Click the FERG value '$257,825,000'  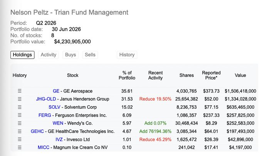(240, 115)
